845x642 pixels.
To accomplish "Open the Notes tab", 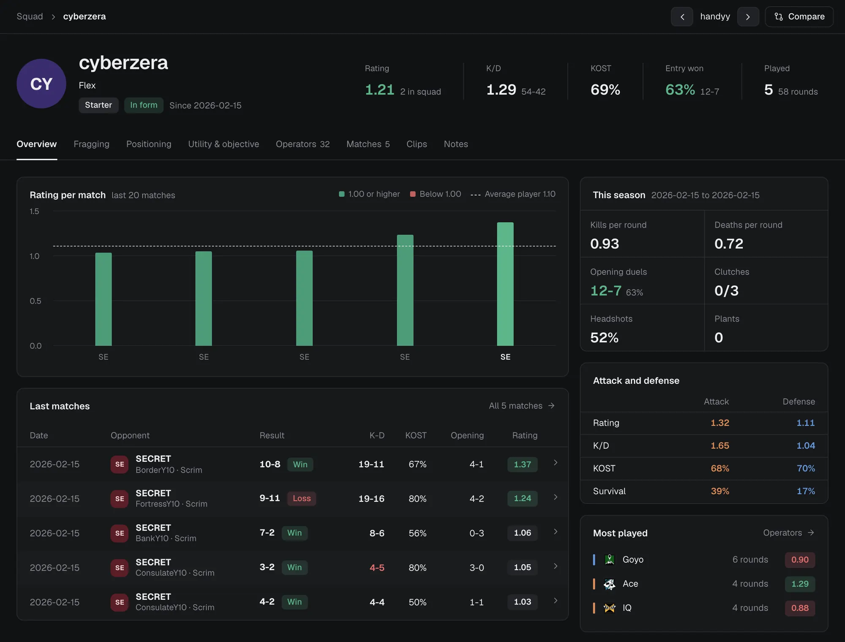I will (x=456, y=144).
